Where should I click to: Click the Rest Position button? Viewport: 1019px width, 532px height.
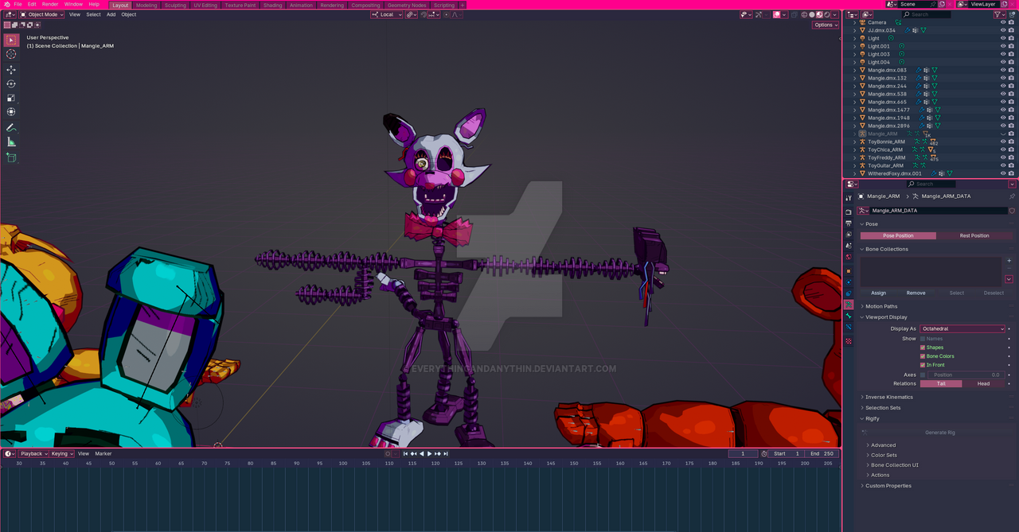tap(974, 235)
